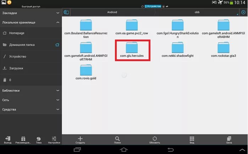Open the com.fgol.HungrySharkEvolution folder
This screenshot has height=154, width=248.
[x=178, y=29]
